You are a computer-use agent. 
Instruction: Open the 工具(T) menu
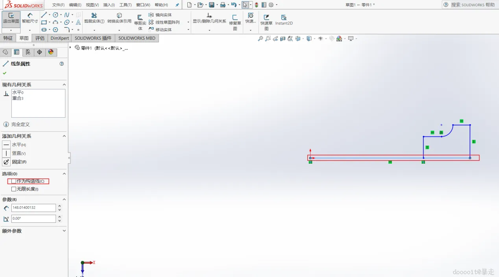[x=126, y=5]
